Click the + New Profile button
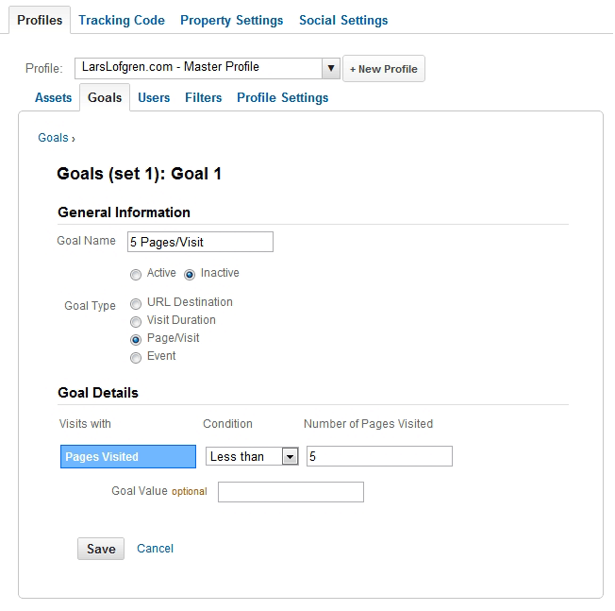 point(384,69)
